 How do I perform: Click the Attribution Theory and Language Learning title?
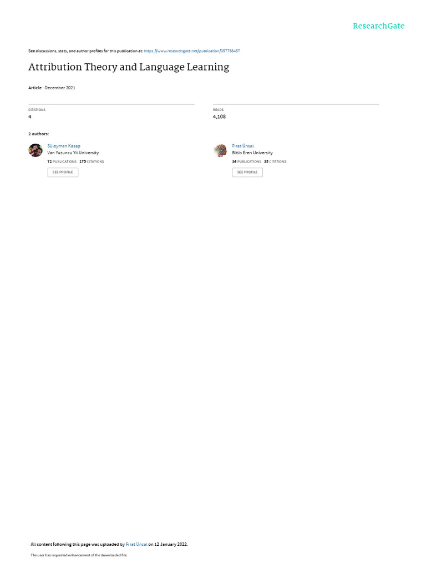(x=129, y=67)
